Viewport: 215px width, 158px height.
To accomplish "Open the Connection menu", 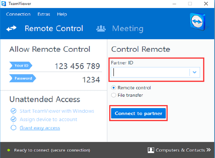I will point(18,14).
